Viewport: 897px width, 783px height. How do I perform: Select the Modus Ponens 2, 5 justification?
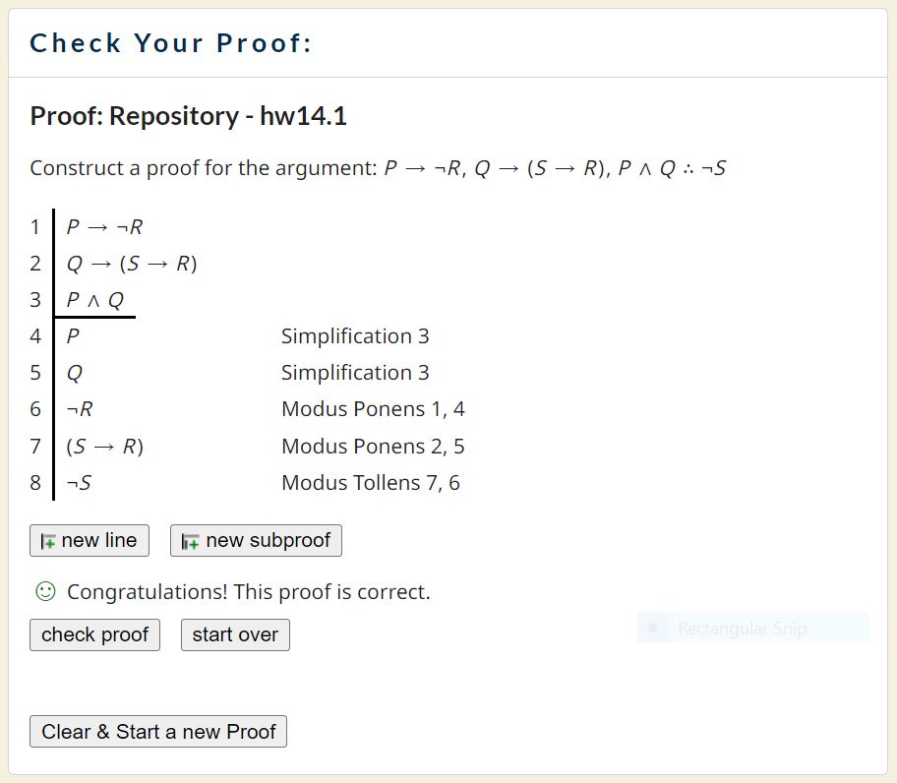click(x=373, y=447)
